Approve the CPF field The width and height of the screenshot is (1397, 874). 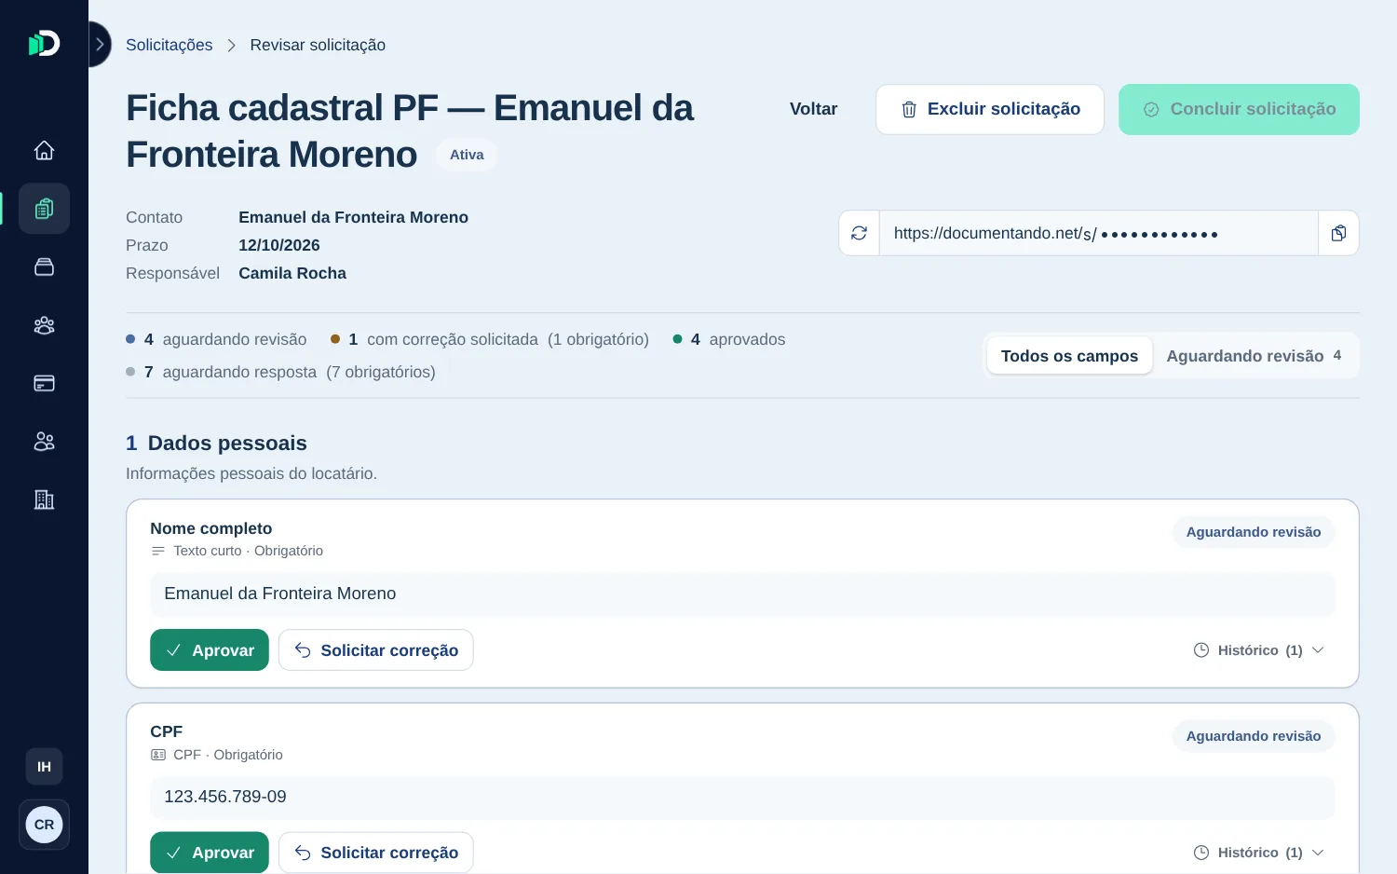click(210, 853)
